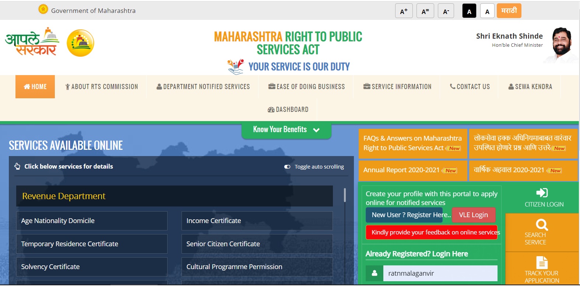Click the Citizen Login icon
The height and width of the screenshot is (286, 580).
pyautogui.click(x=542, y=193)
